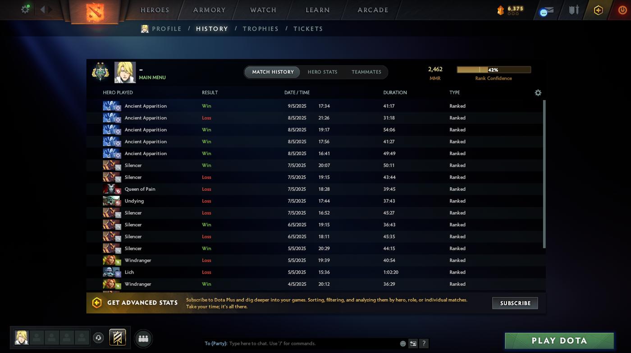Open the chat help question mark
The height and width of the screenshot is (353, 631).
pyautogui.click(x=424, y=344)
